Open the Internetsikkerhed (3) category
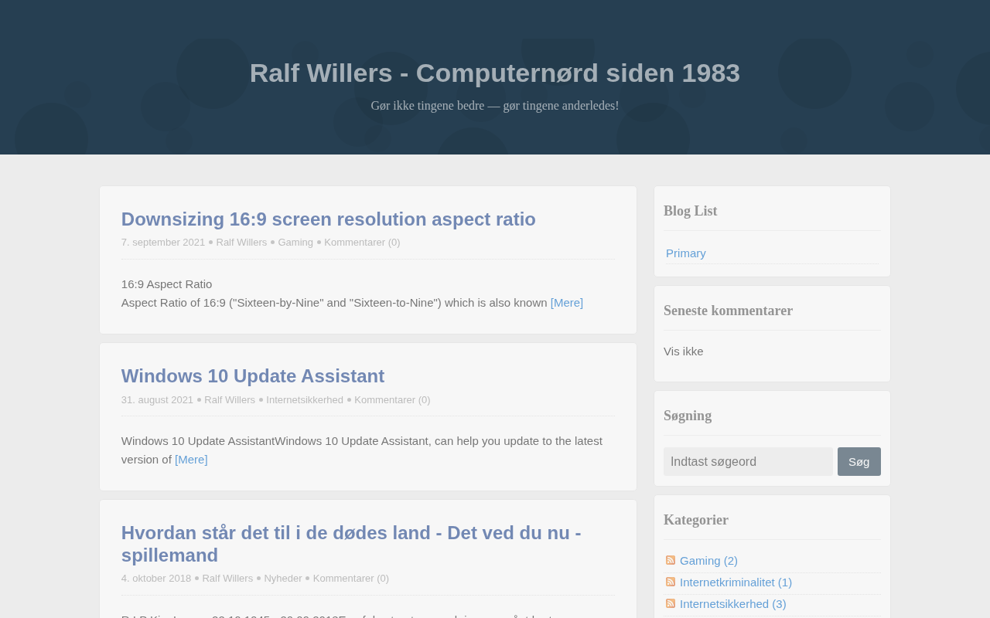Image resolution: width=990 pixels, height=618 pixels. (732, 603)
